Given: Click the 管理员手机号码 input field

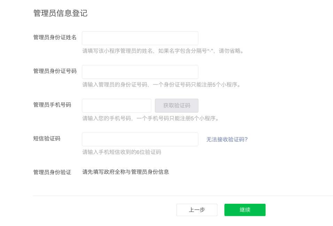Looking at the screenshot, I should pyautogui.click(x=116, y=105).
